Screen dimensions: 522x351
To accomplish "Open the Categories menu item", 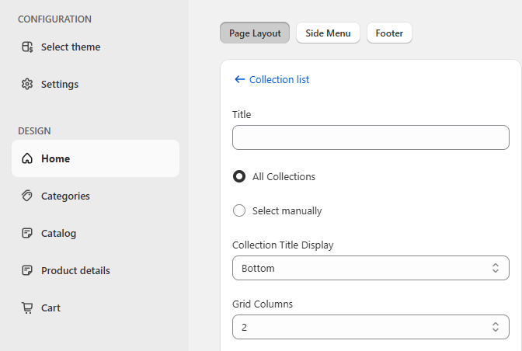I will coord(96,196).
